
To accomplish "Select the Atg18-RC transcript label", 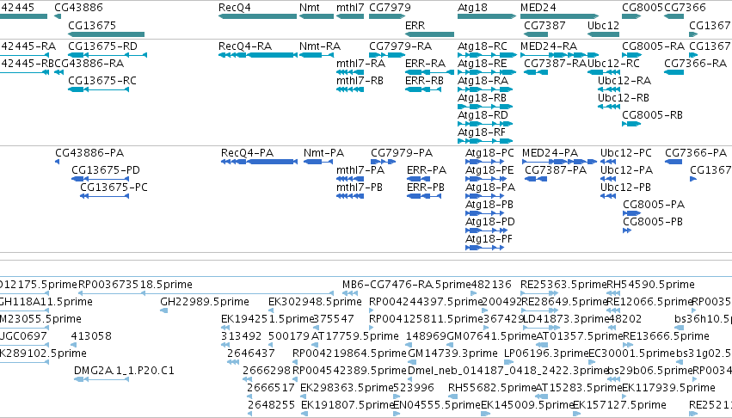I will (x=483, y=46).
